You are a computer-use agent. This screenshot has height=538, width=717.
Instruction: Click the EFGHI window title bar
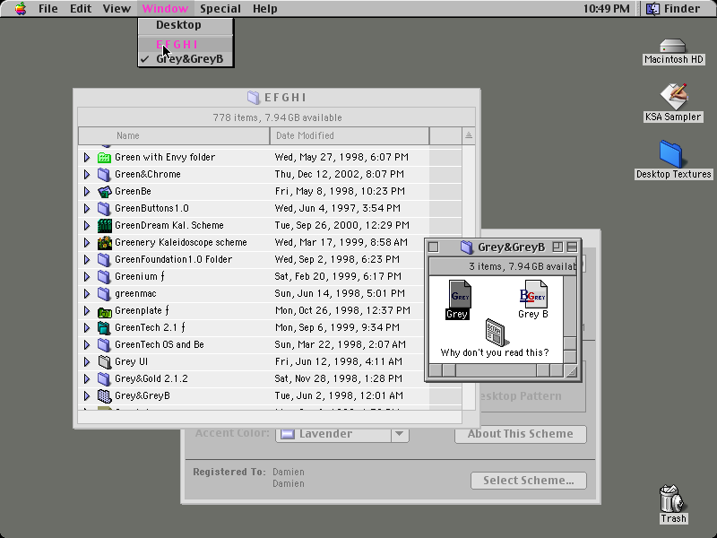click(277, 98)
